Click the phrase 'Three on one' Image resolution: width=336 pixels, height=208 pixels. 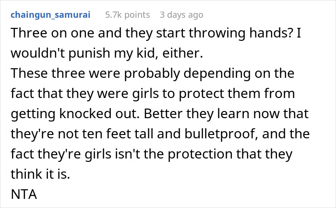pyautogui.click(x=52, y=33)
